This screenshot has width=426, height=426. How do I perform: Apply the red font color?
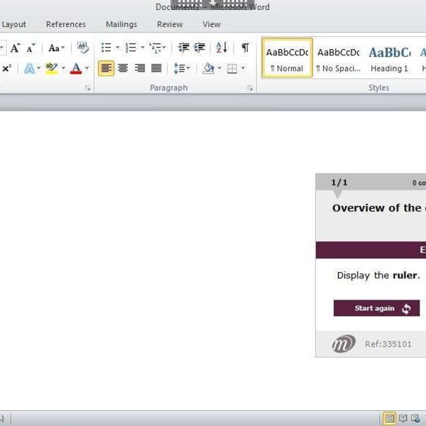coord(76,68)
